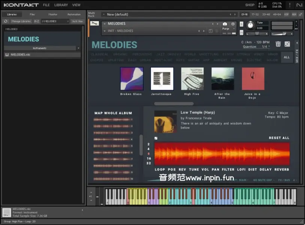Click the dice randomize icon

point(287,44)
